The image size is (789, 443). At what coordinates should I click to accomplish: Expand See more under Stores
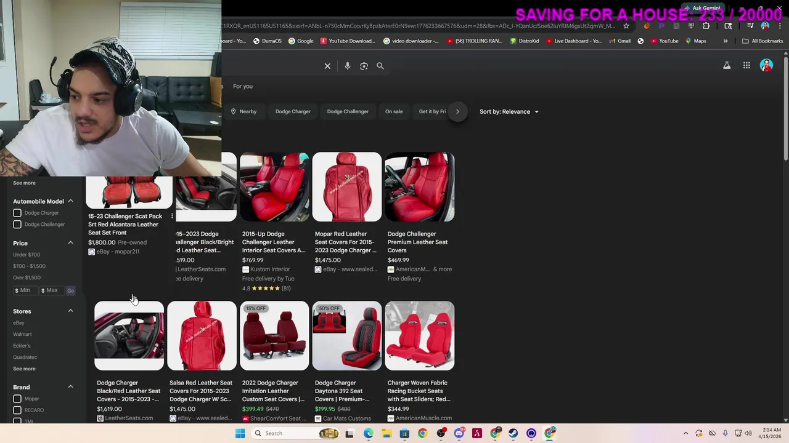pyautogui.click(x=24, y=369)
